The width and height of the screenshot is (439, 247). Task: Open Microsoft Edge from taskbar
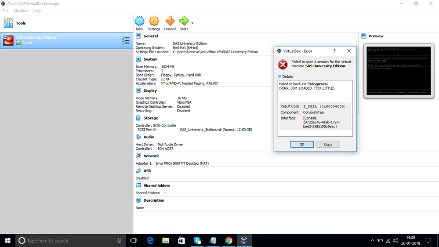[x=150, y=240]
